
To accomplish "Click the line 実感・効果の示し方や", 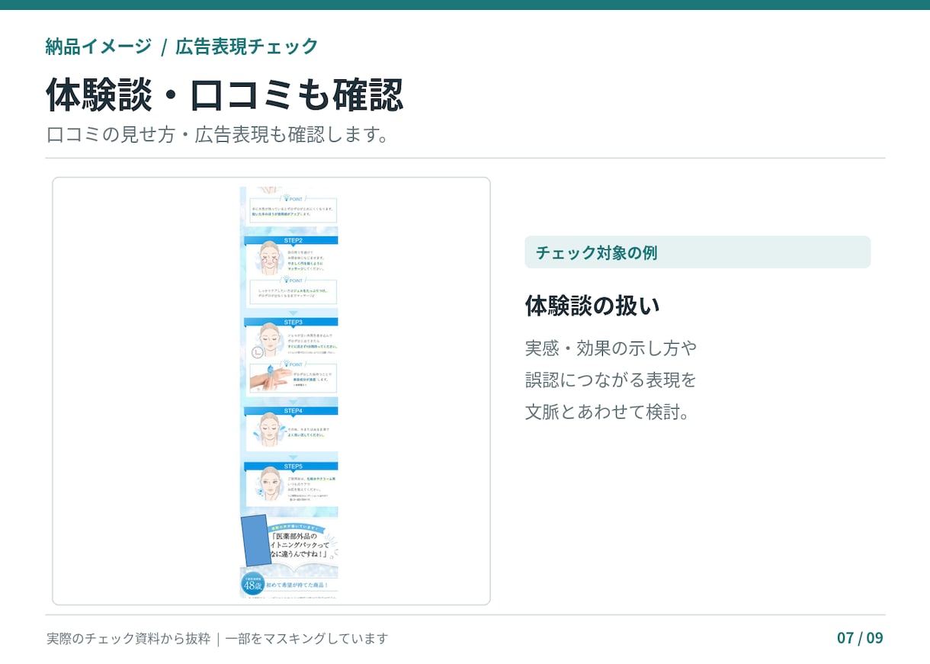I will 611,348.
